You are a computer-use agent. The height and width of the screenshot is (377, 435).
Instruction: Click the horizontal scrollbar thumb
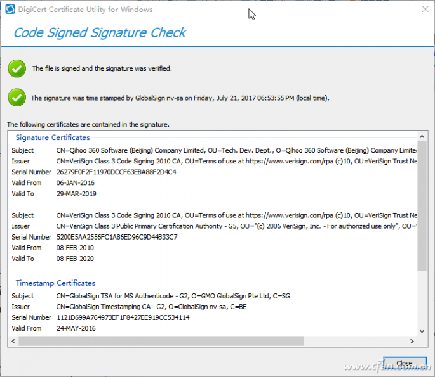pyautogui.click(x=203, y=342)
